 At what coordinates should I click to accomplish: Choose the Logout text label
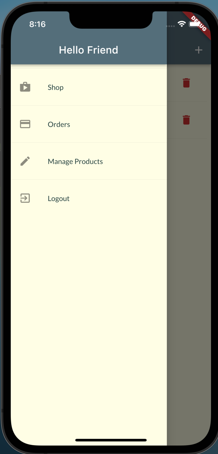59,199
